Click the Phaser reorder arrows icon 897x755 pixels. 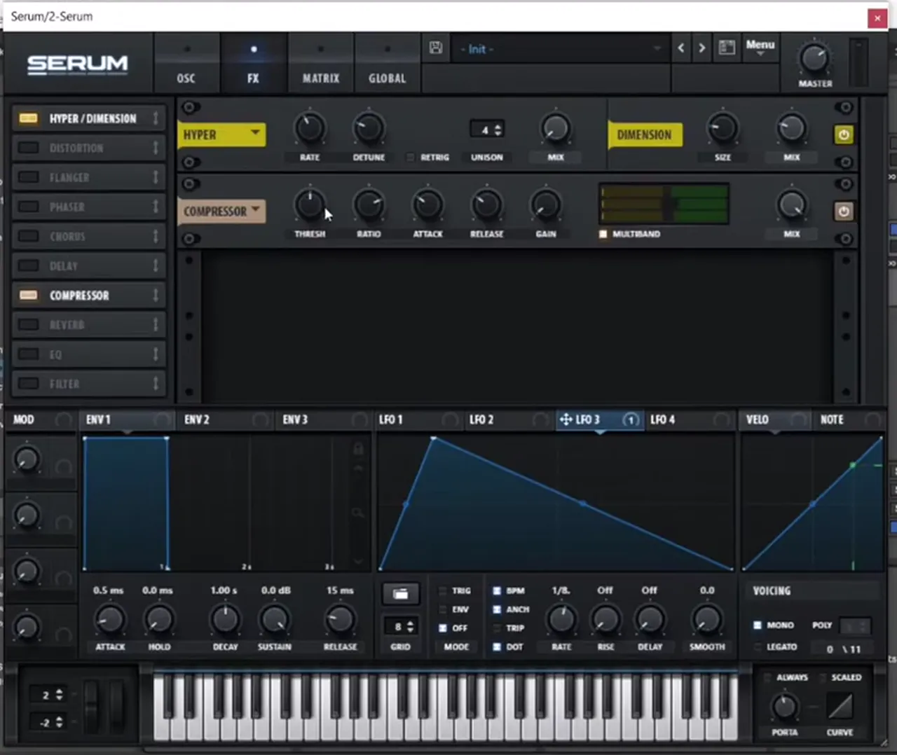click(x=156, y=207)
